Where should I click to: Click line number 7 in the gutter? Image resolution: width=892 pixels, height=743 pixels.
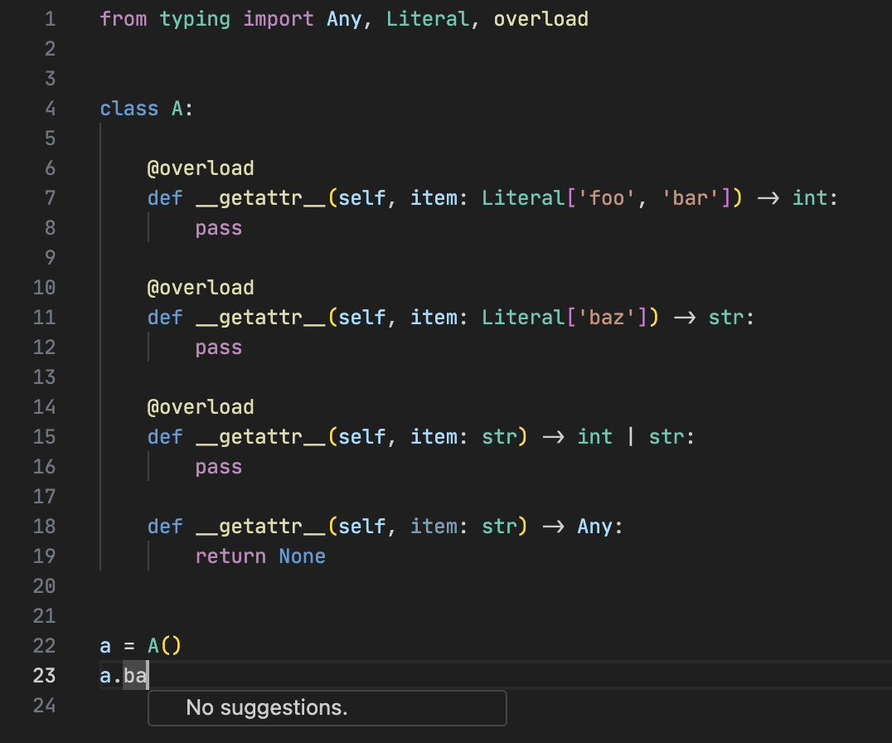[x=50, y=197]
